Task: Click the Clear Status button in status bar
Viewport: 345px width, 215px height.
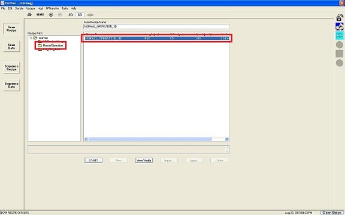Action: point(332,213)
